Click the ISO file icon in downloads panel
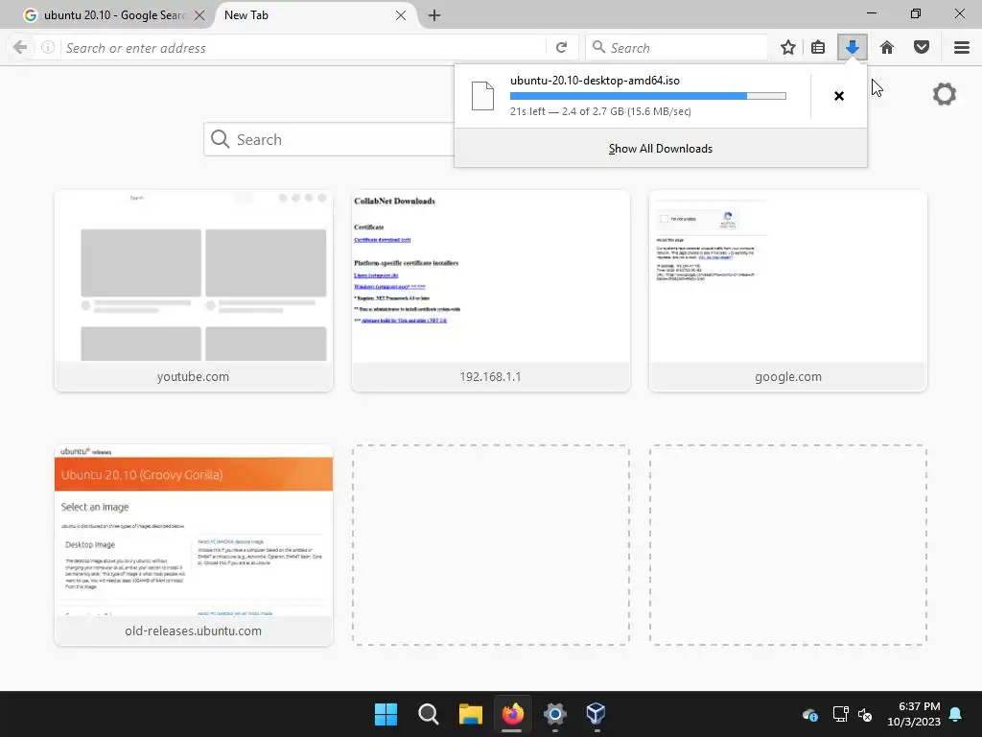Screen dimensions: 982x737 [x=483, y=96]
